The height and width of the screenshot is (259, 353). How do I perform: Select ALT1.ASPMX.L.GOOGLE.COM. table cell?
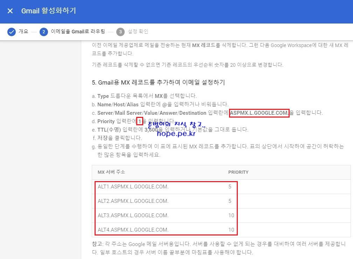tap(133, 187)
